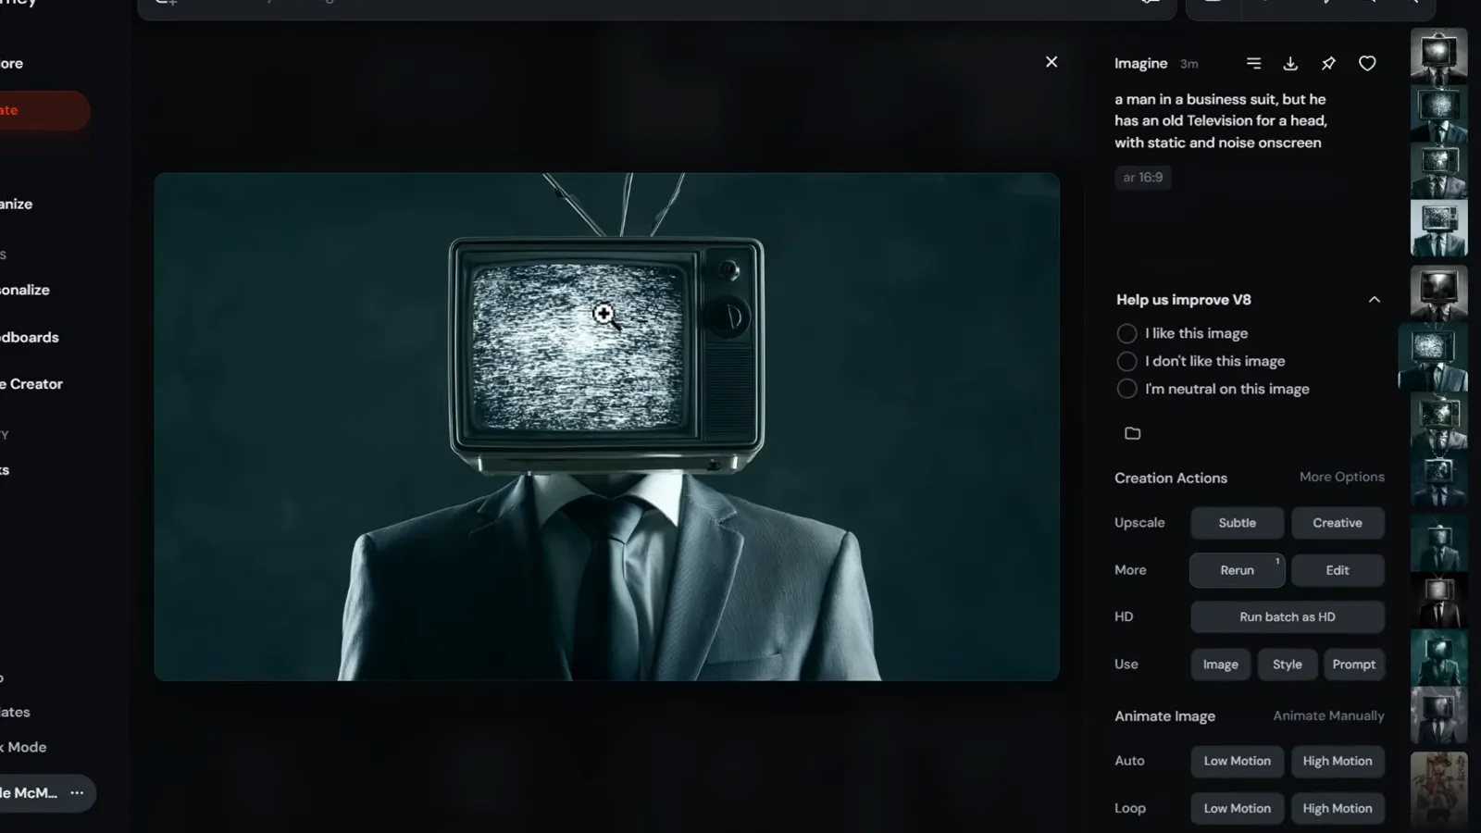
Task: Close the image detail view
Action: tap(1052, 62)
